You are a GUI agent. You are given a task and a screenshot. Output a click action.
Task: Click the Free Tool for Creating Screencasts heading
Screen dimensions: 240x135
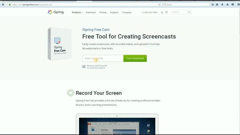click(129, 36)
